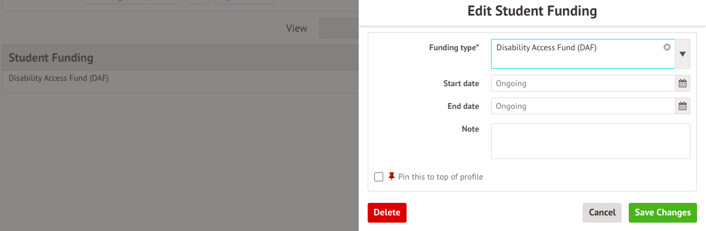The height and width of the screenshot is (231, 706).
Task: Save Changes to student funding
Action: pos(663,212)
